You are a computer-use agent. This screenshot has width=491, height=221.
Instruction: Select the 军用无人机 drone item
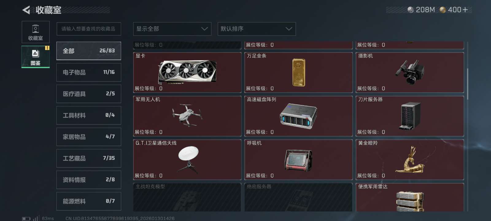click(187, 116)
